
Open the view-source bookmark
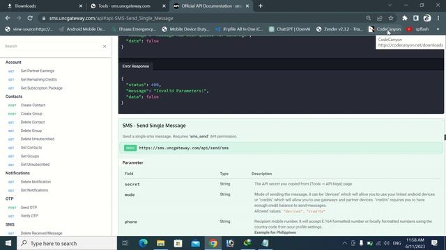point(29,29)
